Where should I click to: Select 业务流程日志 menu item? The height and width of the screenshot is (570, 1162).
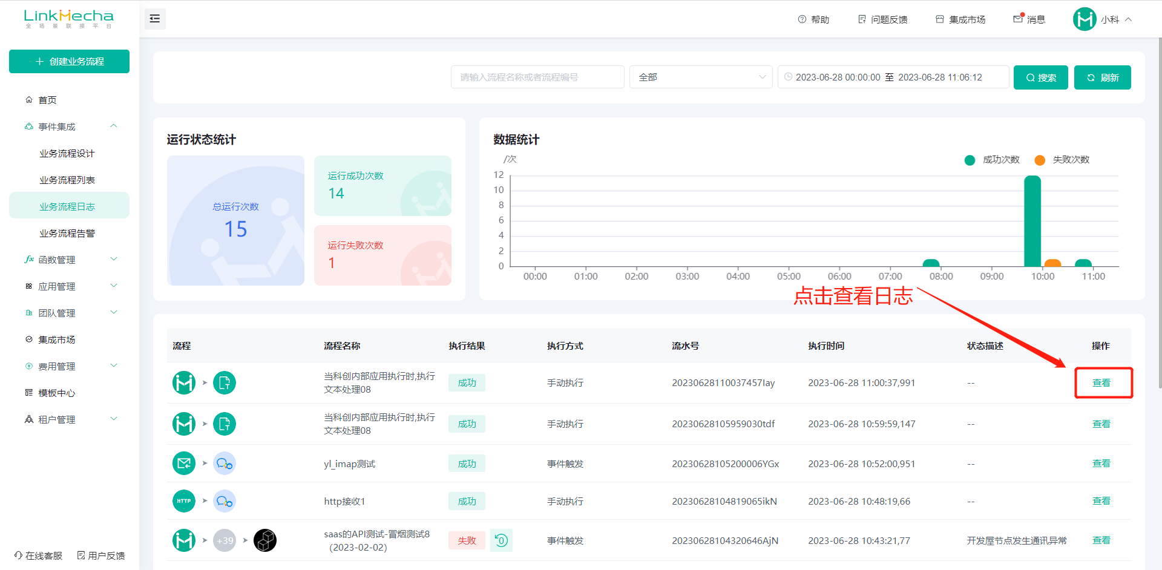[x=69, y=206]
